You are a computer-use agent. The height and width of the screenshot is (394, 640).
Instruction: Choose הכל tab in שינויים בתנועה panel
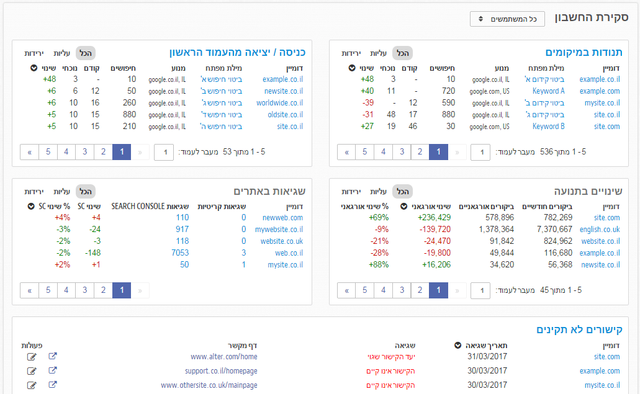pyautogui.click(x=402, y=192)
